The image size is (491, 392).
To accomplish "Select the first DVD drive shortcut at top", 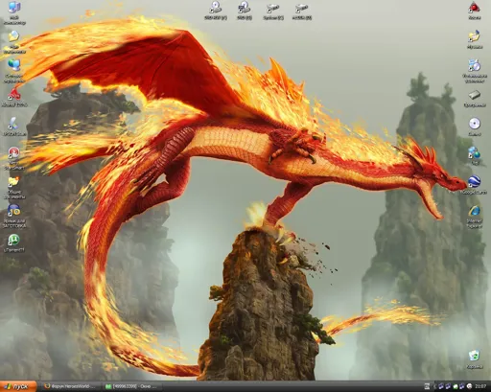I will tap(216, 11).
